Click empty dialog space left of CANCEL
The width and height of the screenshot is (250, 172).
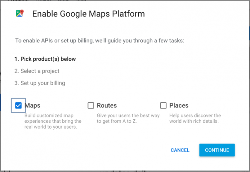(x=96, y=150)
